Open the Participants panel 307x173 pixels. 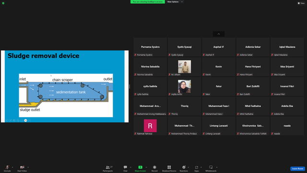pos(108,168)
